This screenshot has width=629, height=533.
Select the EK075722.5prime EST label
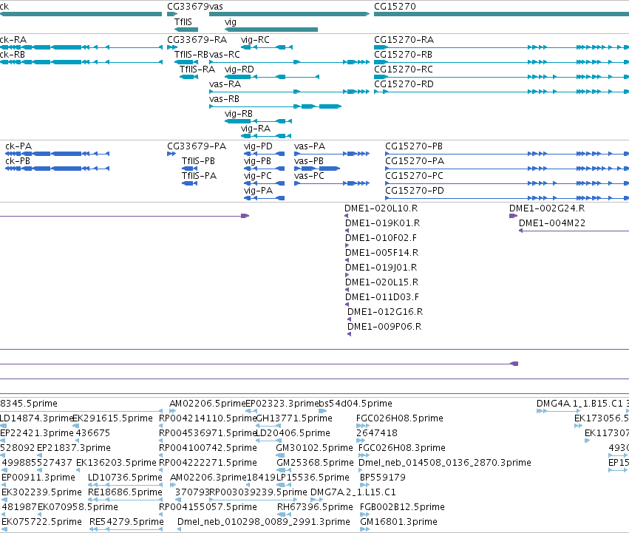tap(41, 522)
